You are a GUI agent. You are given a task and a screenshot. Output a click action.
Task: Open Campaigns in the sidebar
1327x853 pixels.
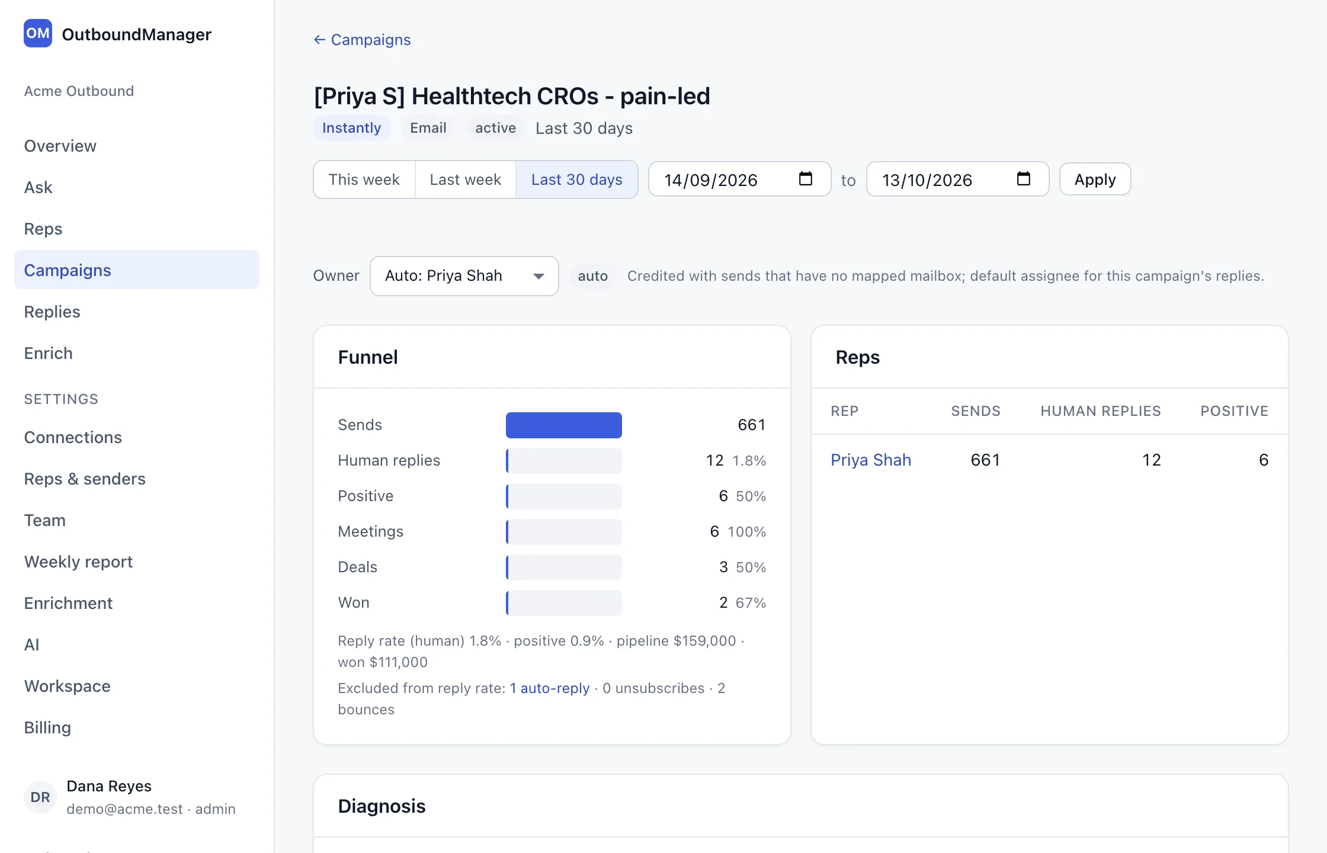click(137, 270)
